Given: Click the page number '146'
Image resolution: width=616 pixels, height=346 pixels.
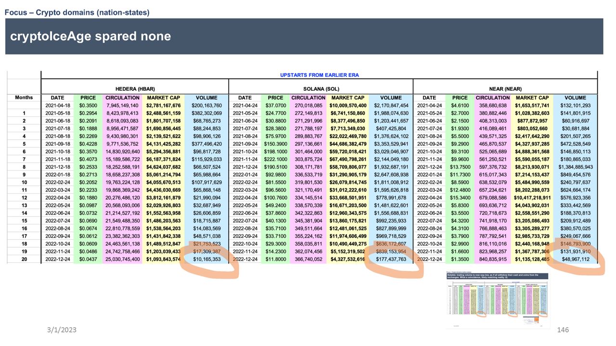Looking at the screenshot, I should (x=563, y=330).
